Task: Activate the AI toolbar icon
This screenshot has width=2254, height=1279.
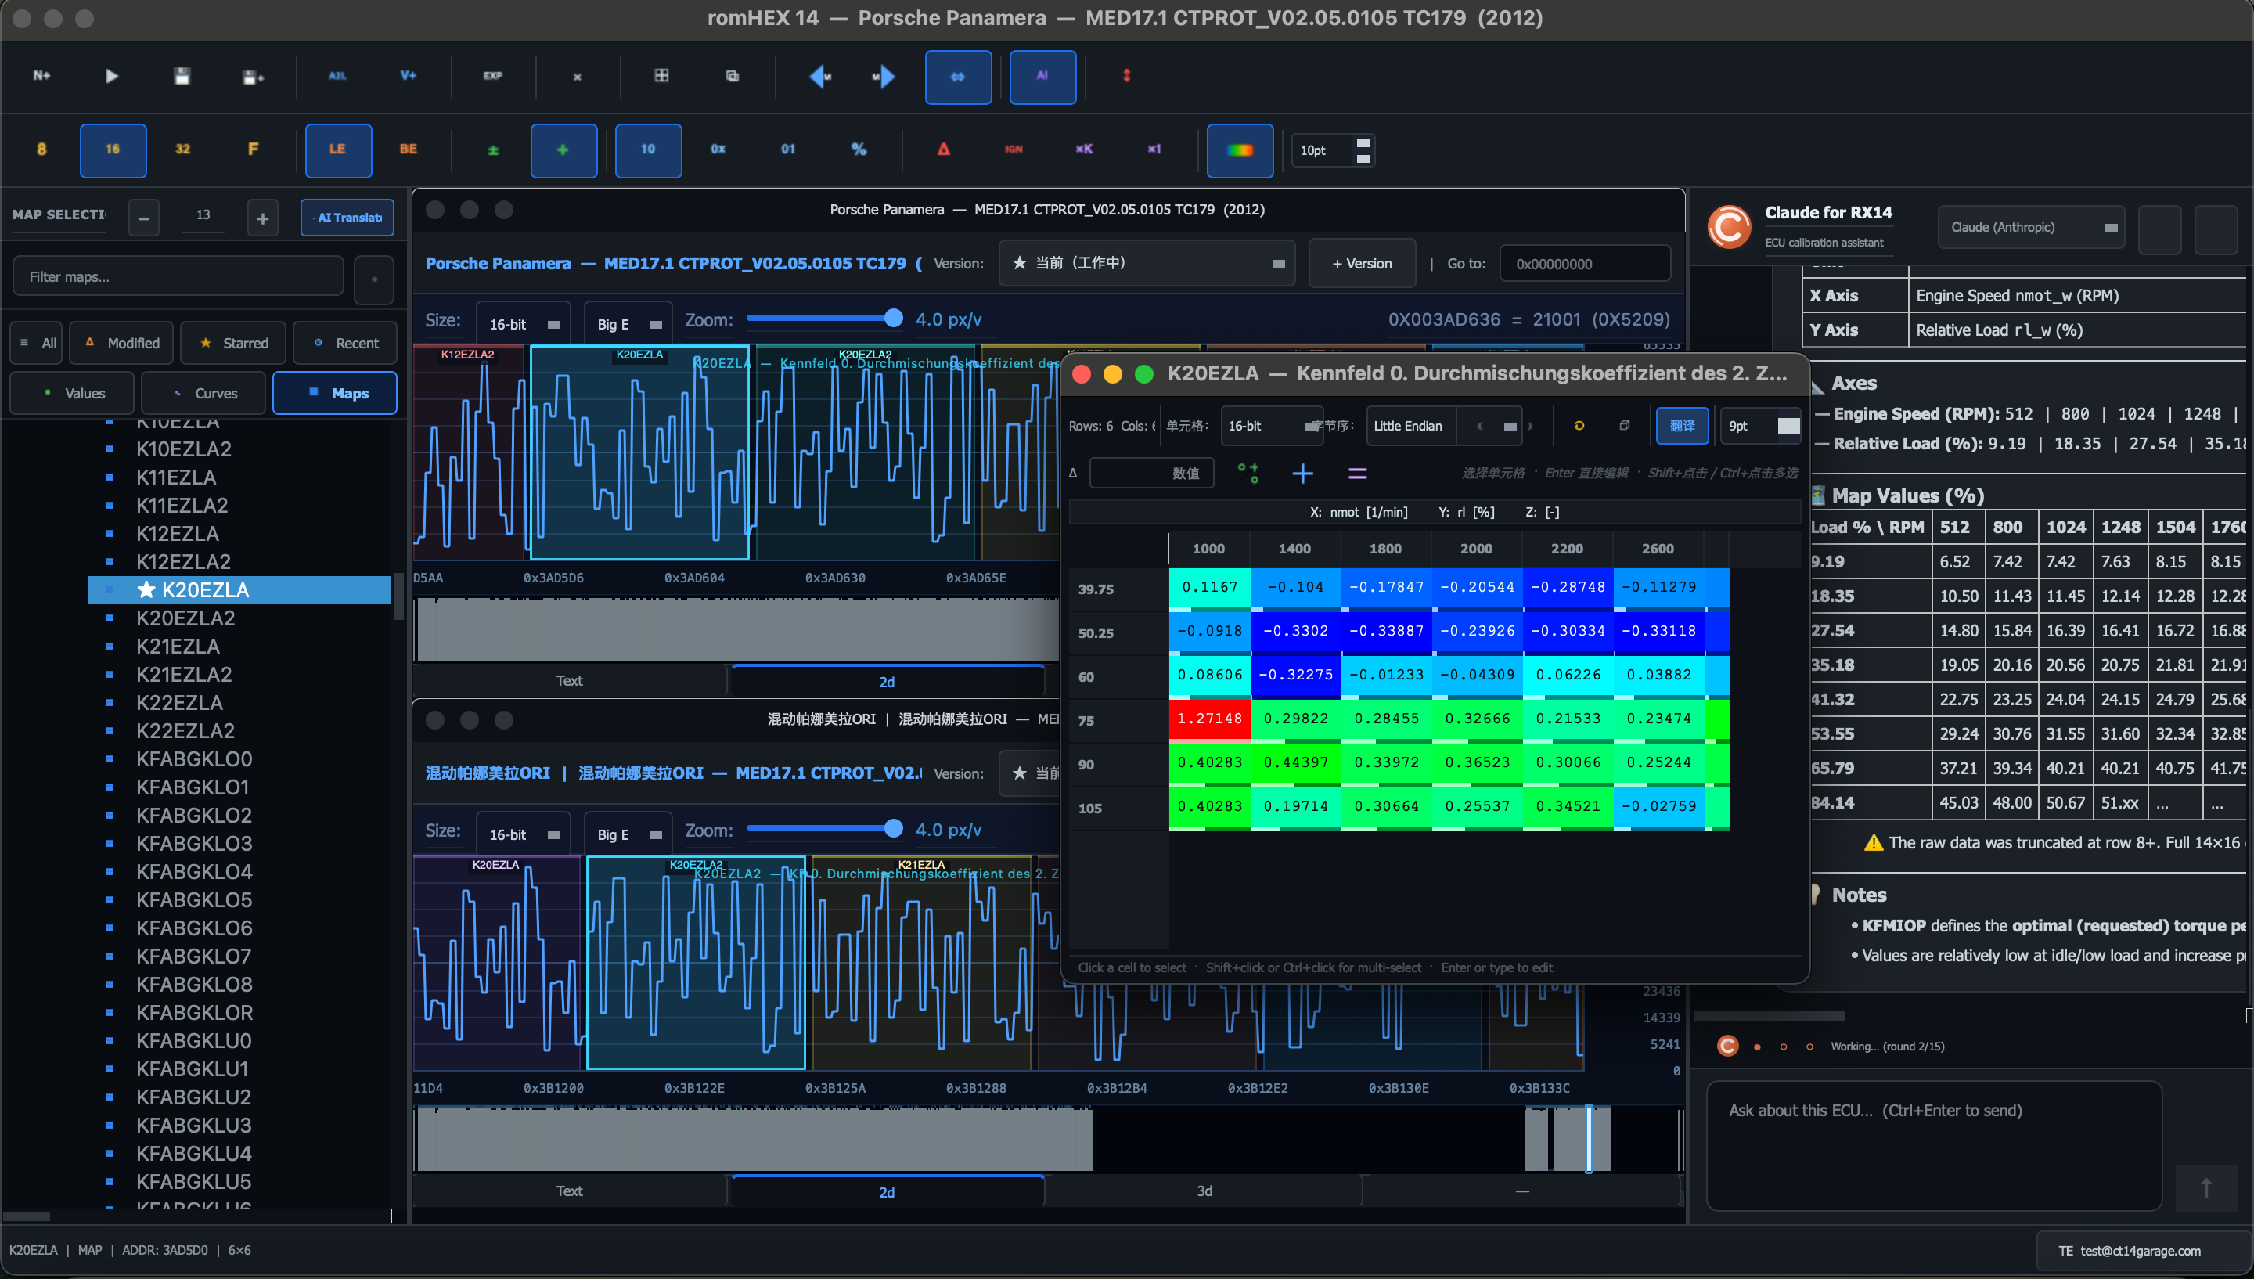Action: point(1042,77)
